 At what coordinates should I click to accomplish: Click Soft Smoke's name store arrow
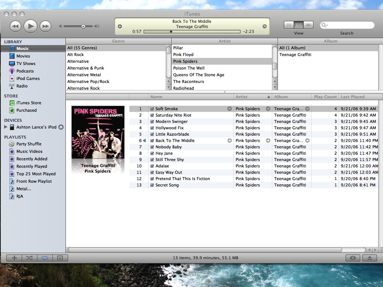click(x=230, y=109)
